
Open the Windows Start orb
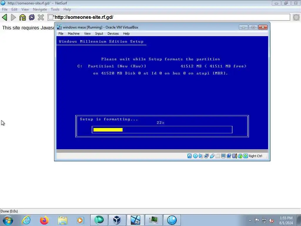tap(8, 220)
